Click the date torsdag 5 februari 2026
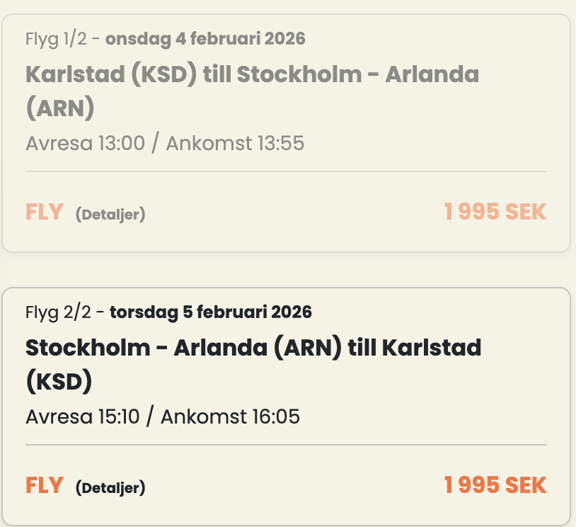 pos(211,312)
